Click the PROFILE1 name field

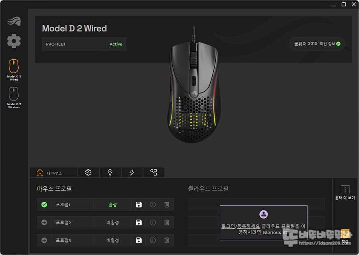point(74,44)
